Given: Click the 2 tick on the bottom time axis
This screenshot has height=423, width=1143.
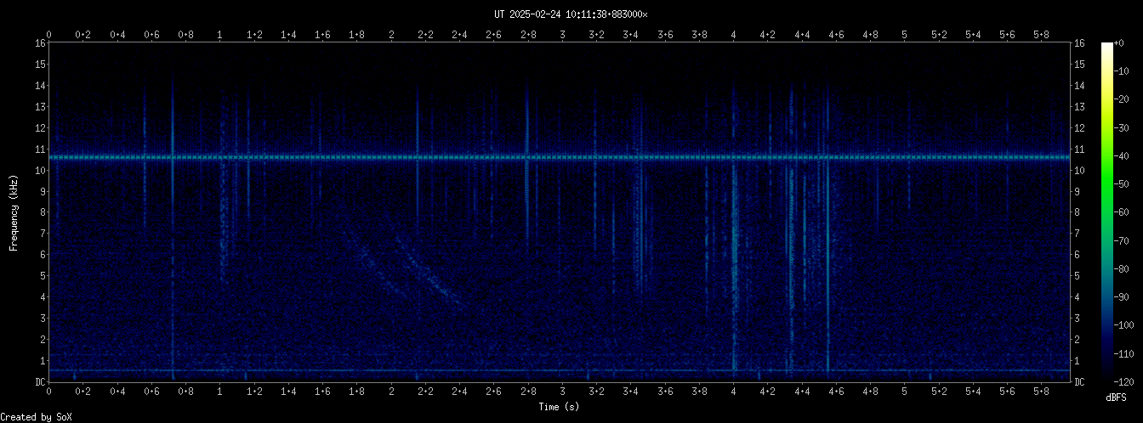Looking at the screenshot, I should 391,392.
